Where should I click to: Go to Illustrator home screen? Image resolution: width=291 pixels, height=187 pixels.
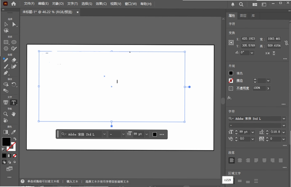pyautogui.click(x=13, y=4)
